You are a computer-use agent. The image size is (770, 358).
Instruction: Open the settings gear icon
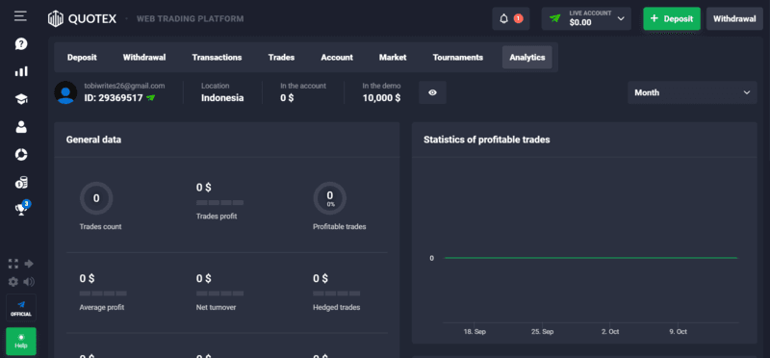tap(13, 282)
